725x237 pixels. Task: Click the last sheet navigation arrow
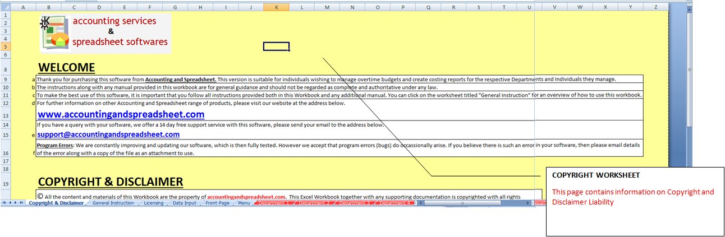tap(22, 203)
